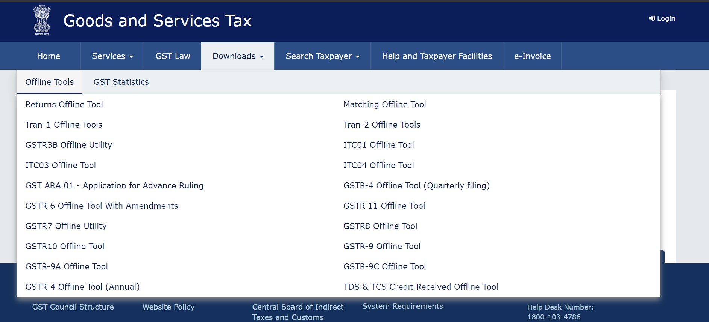The image size is (709, 322).
Task: Select GSTR3B Offline Utility
Action: [x=69, y=145]
